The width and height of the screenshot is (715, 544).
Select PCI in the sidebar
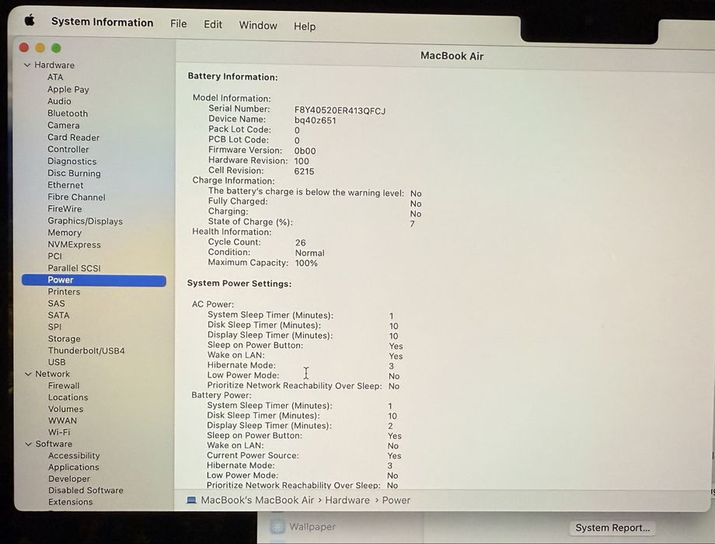pyautogui.click(x=54, y=256)
